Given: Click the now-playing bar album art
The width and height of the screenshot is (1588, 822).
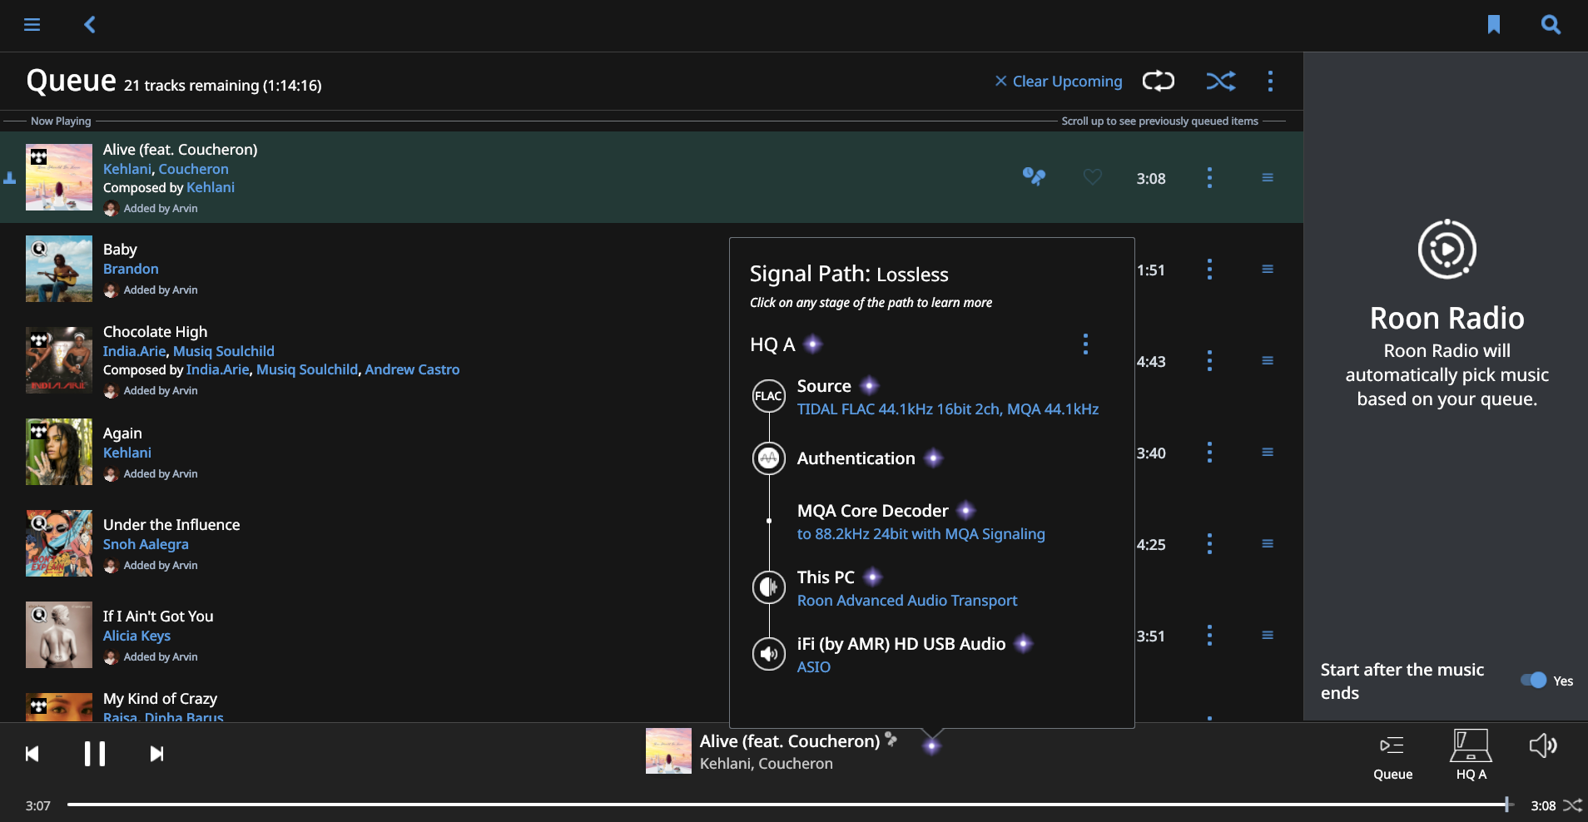Looking at the screenshot, I should pyautogui.click(x=668, y=750).
